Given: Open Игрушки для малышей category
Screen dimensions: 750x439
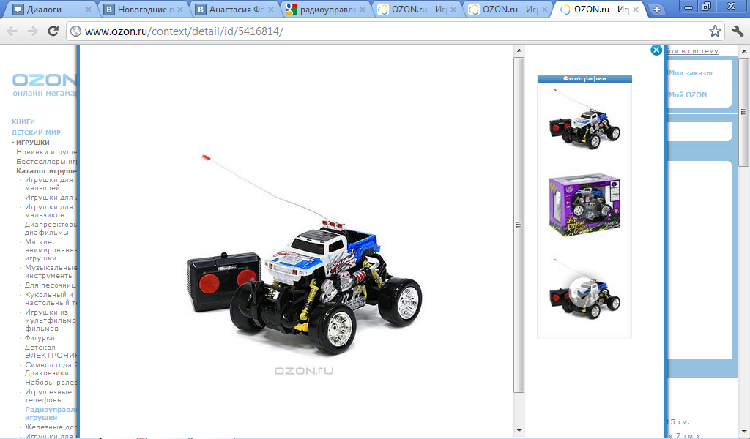Looking at the screenshot, I should click(x=49, y=184).
